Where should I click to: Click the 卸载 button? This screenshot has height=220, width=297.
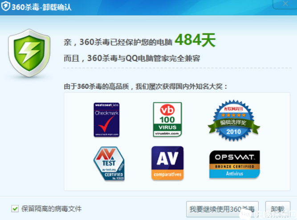[x=278, y=209]
